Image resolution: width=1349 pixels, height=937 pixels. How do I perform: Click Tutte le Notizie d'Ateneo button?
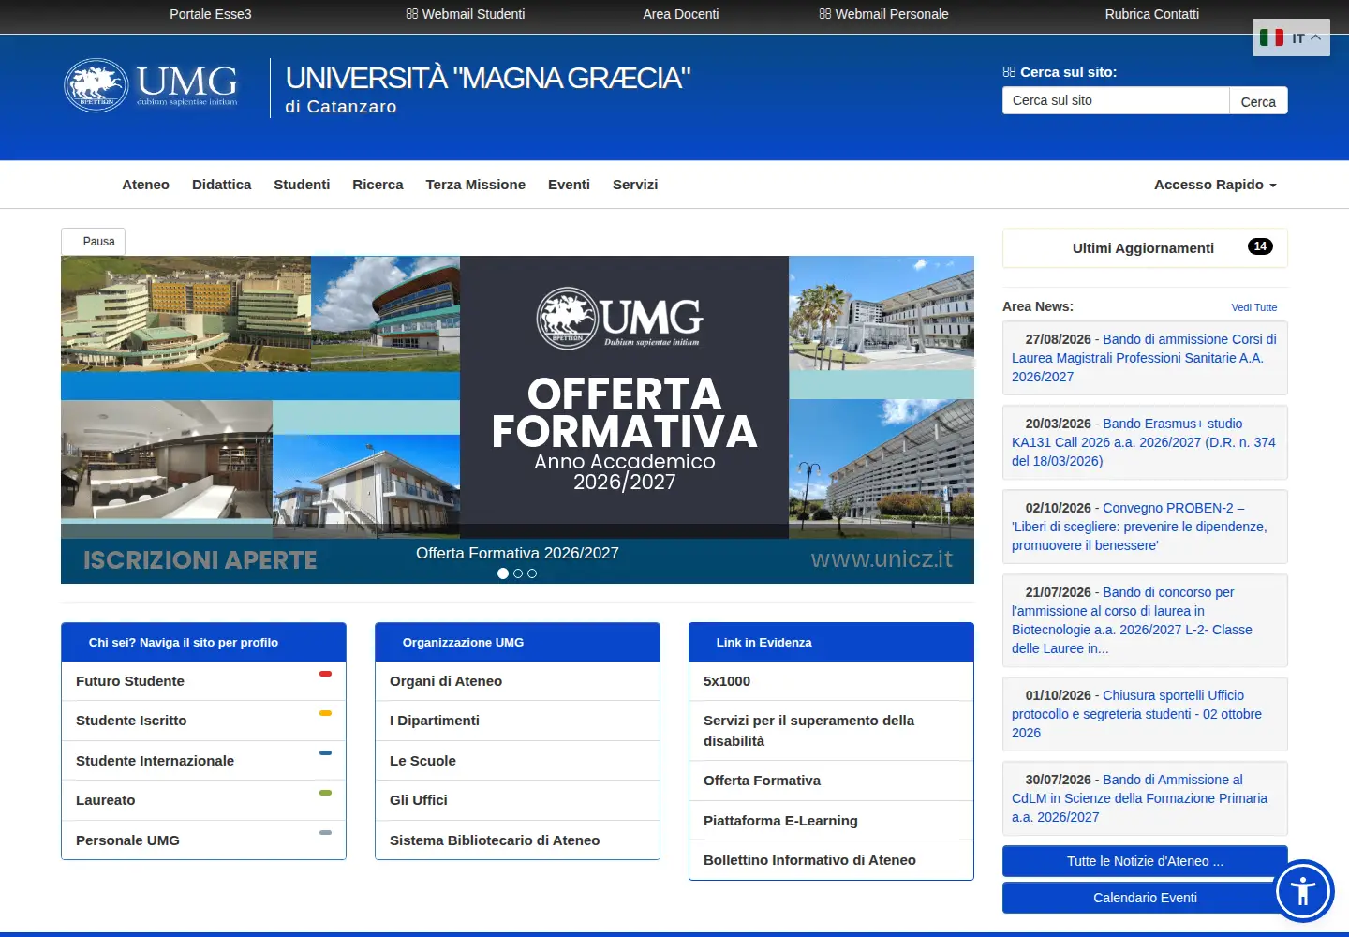click(x=1145, y=861)
